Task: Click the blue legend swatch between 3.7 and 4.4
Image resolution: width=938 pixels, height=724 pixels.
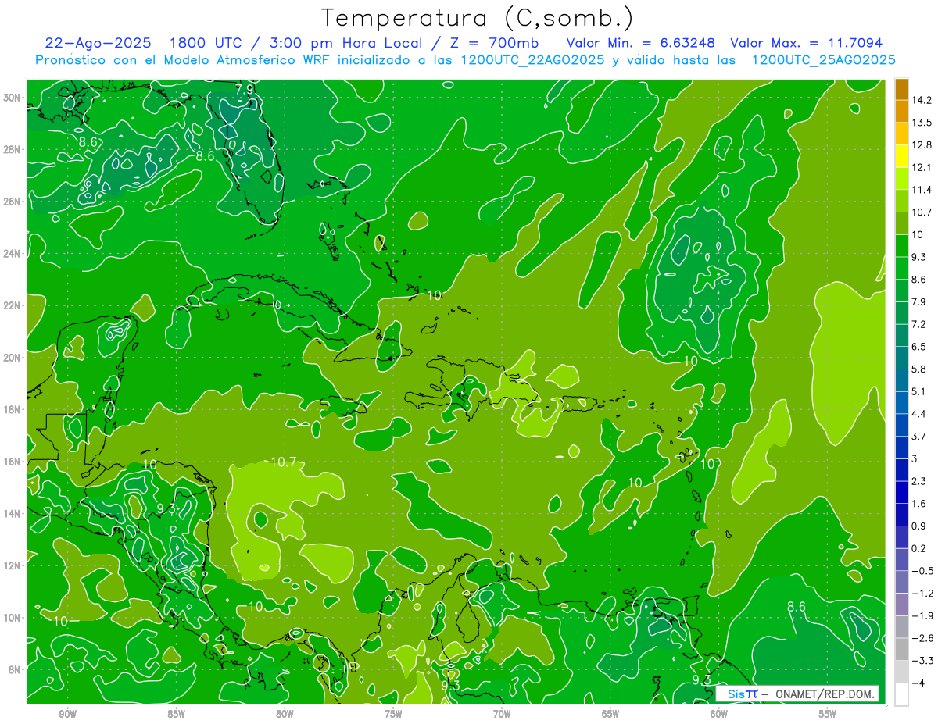Action: click(x=901, y=424)
